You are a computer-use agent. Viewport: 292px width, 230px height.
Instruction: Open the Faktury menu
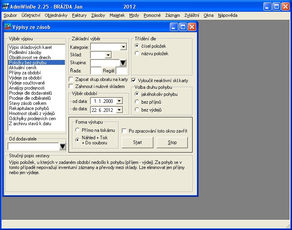pyautogui.click(x=79, y=15)
